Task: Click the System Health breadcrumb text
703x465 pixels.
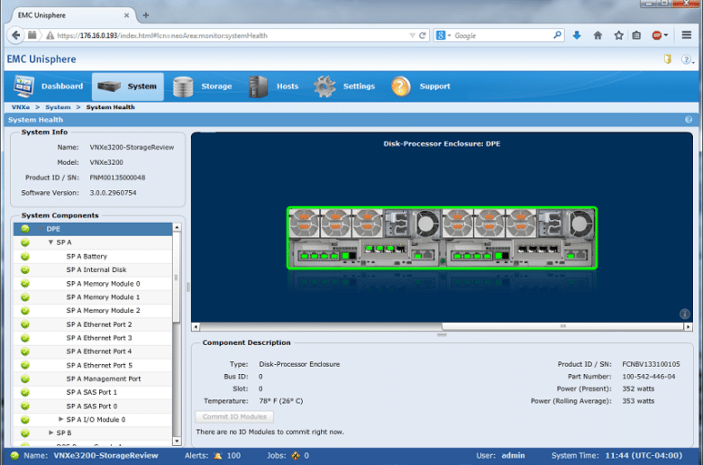Action: coord(110,107)
